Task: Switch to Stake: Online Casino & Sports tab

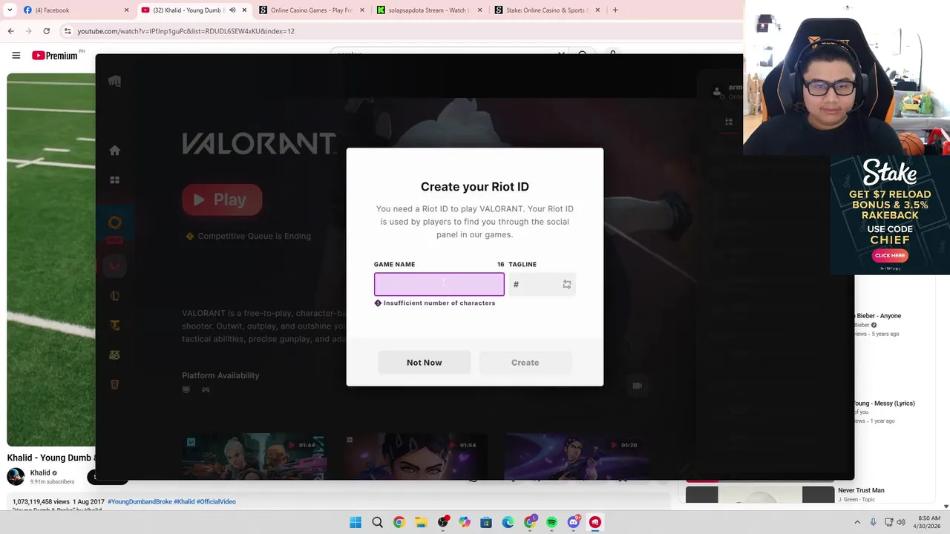Action: click(546, 10)
